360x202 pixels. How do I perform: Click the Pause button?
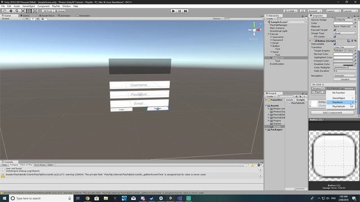(x=179, y=11)
